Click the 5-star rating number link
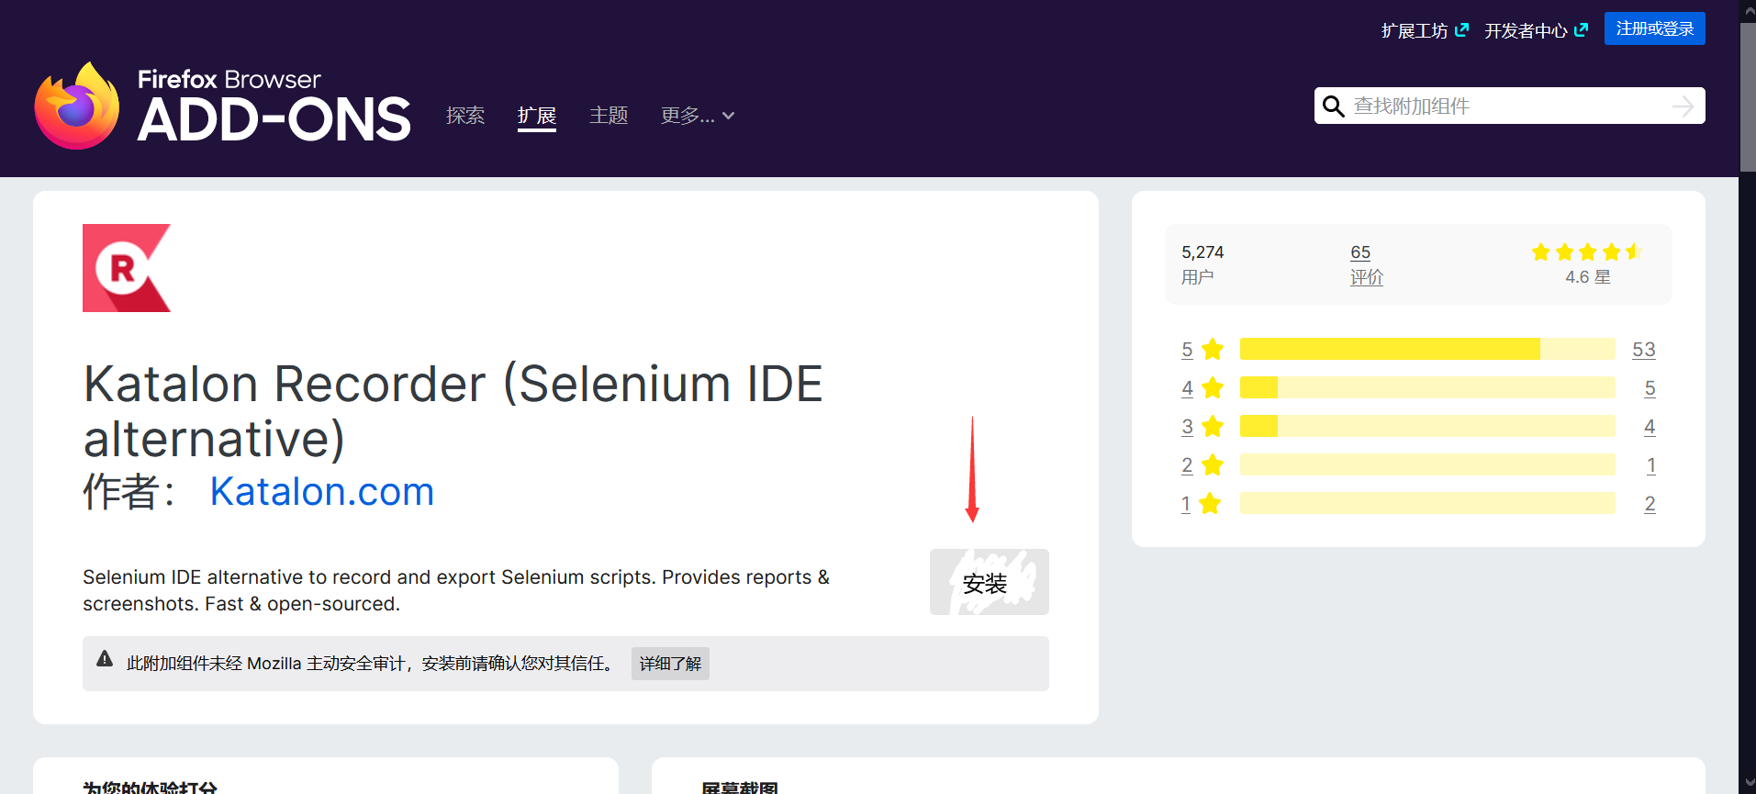 1187,350
